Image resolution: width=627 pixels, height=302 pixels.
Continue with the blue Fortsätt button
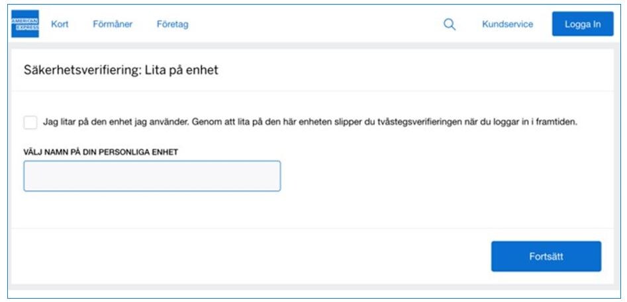click(x=546, y=256)
